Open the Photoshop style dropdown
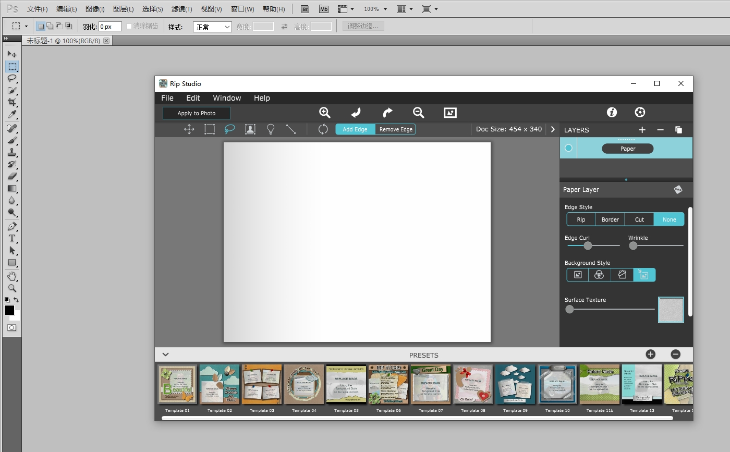 212,27
